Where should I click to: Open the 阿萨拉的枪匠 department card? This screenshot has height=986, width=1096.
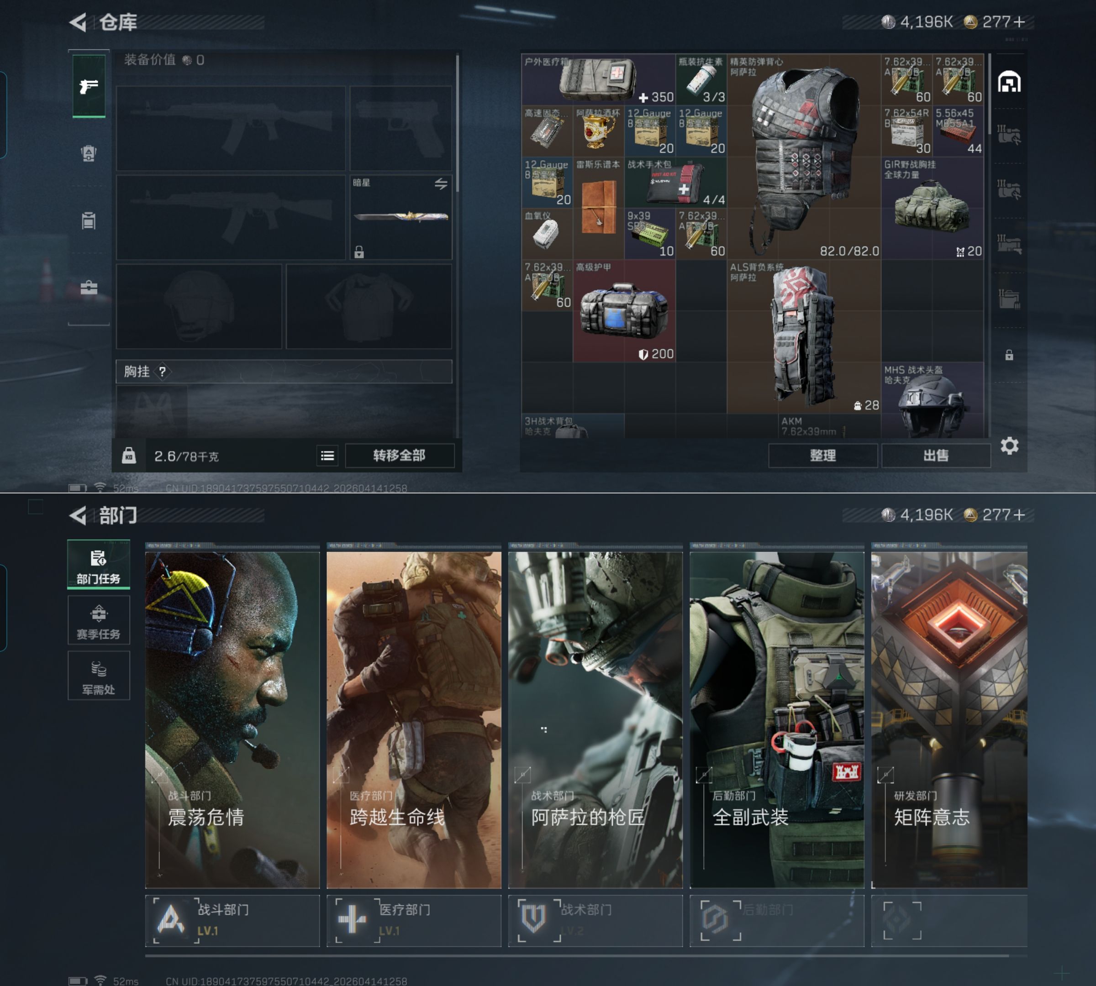[x=595, y=719]
